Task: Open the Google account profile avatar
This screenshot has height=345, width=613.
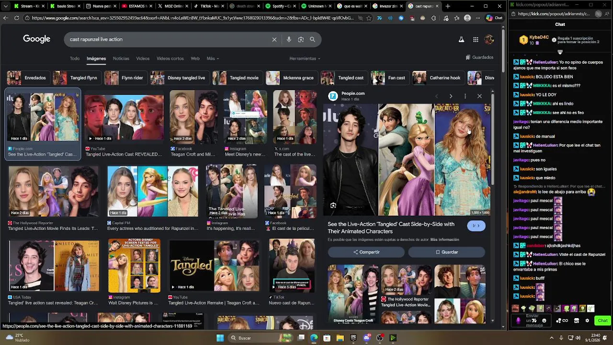Action: click(x=489, y=40)
